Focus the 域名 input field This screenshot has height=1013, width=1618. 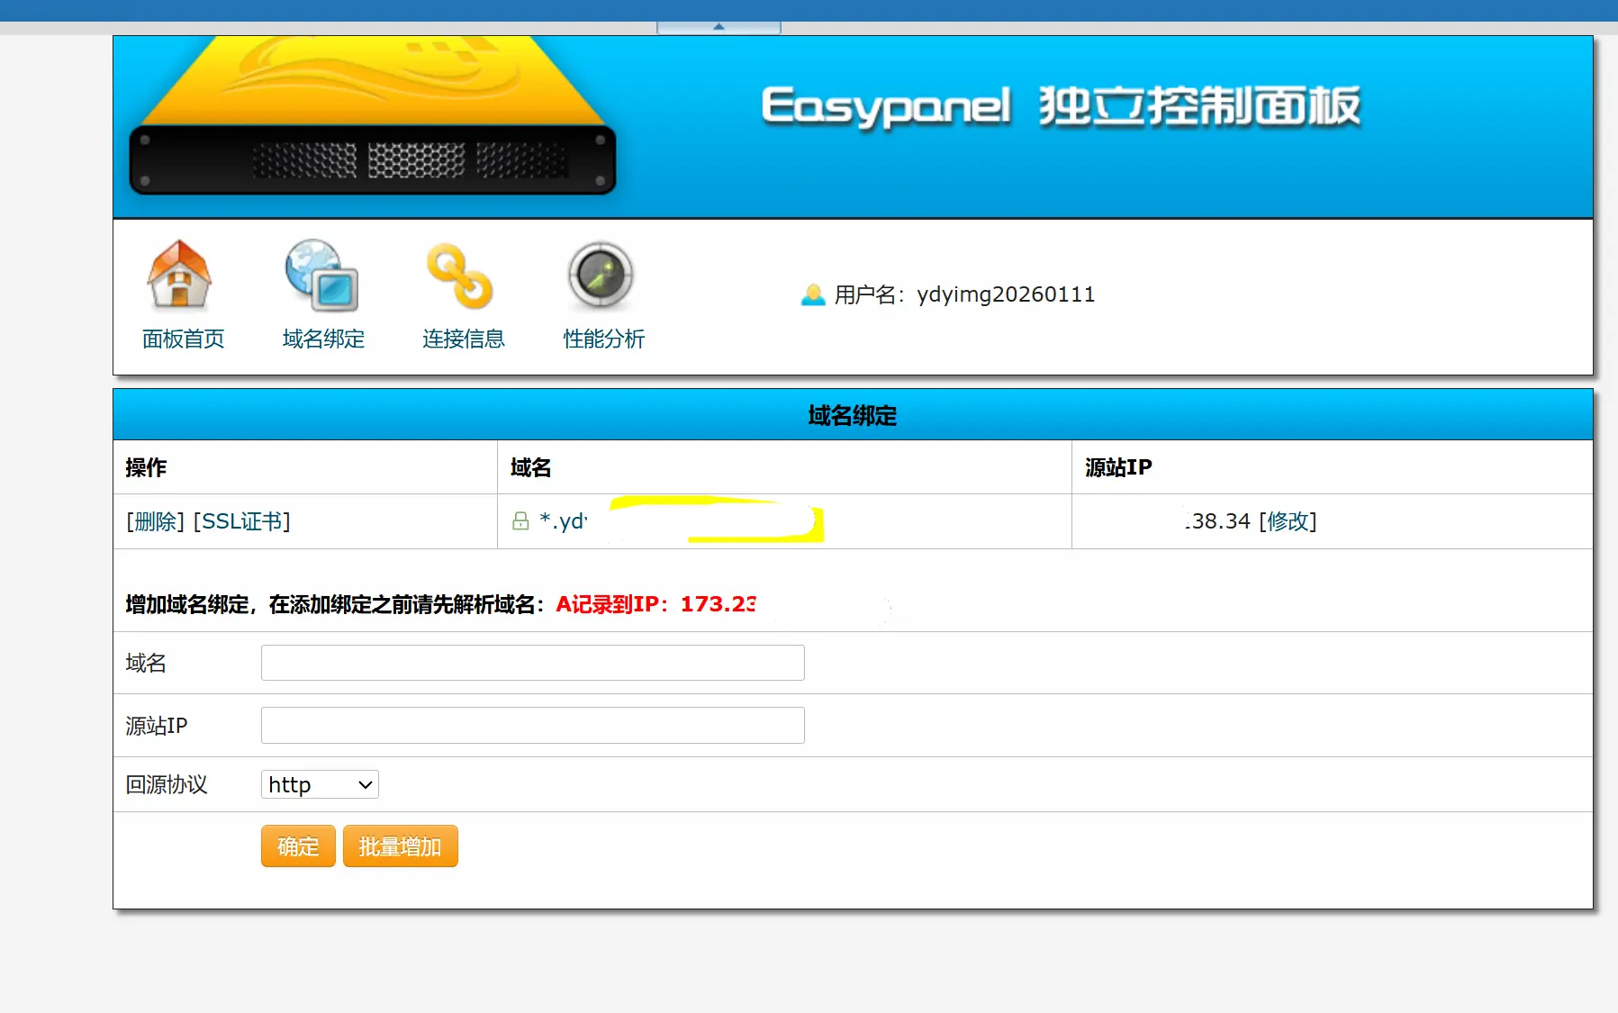click(x=532, y=663)
